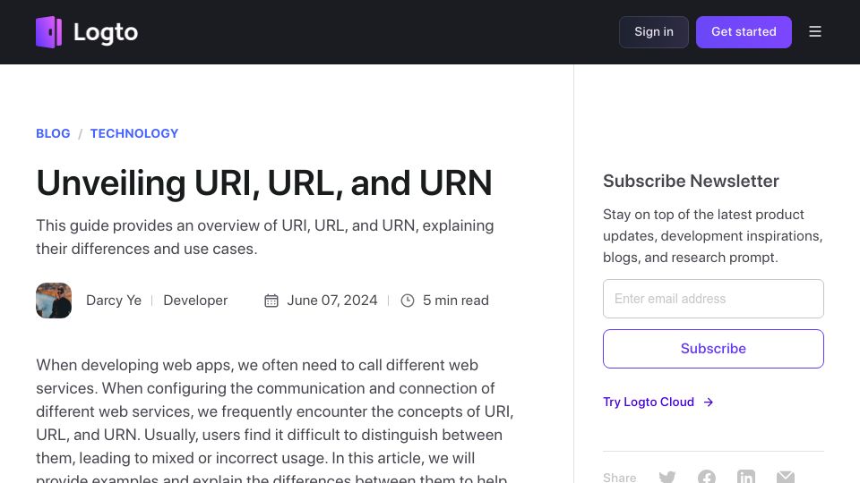
Task: Click the 'Stay on top of the latest' description
Action: pos(712,236)
